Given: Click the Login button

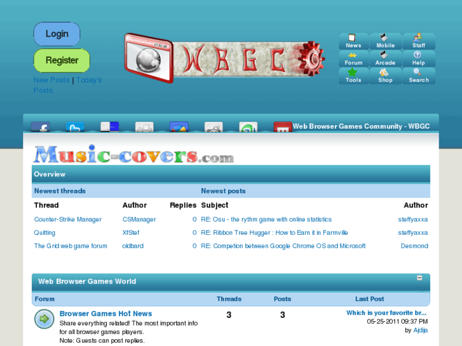Looking at the screenshot, I should (x=57, y=34).
